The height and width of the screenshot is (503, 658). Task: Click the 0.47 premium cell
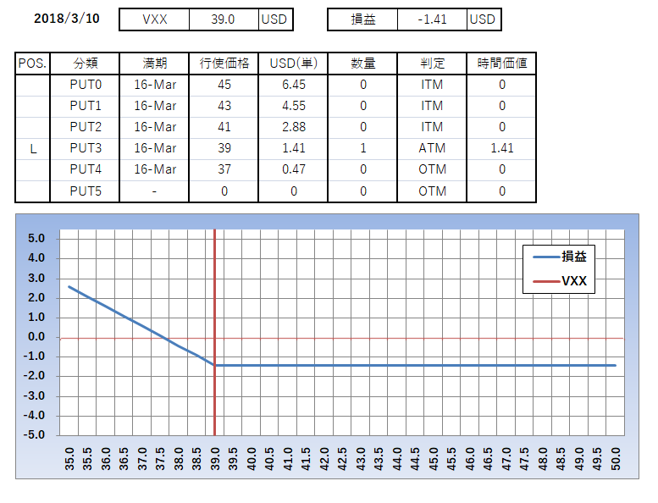pyautogui.click(x=293, y=169)
